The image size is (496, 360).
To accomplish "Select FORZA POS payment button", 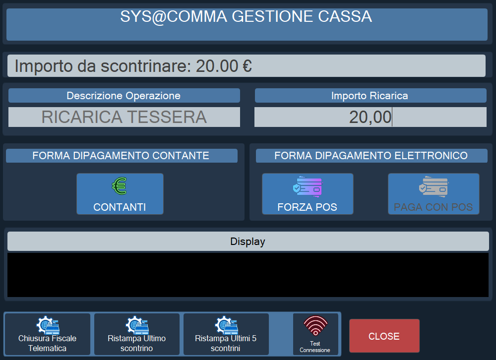I will coord(308,194).
